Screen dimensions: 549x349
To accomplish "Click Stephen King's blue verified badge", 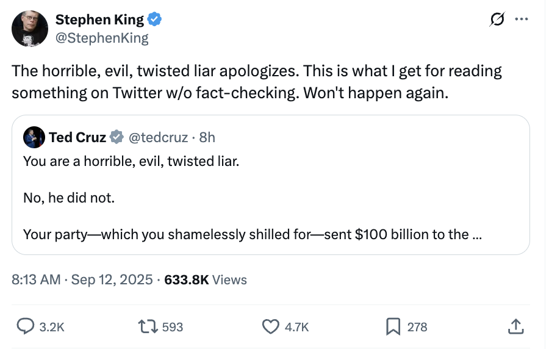I will point(155,20).
